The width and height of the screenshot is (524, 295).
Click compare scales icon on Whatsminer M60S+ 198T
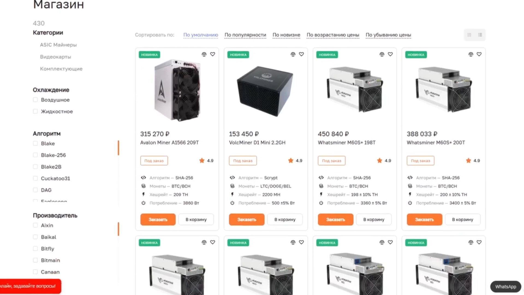pos(382,54)
